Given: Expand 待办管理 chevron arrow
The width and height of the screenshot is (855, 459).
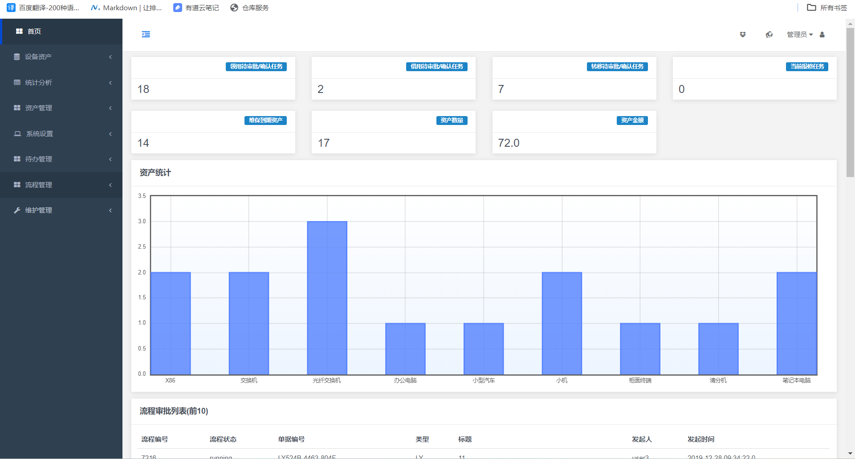Looking at the screenshot, I should (x=110, y=159).
